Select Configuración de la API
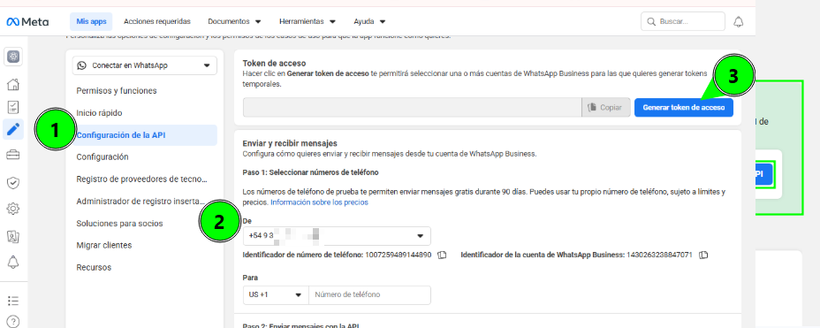Image resolution: width=820 pixels, height=328 pixels. [144, 135]
